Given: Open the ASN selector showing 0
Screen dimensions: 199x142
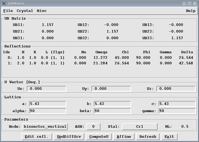Looking at the screenshot, I should point(93,126).
